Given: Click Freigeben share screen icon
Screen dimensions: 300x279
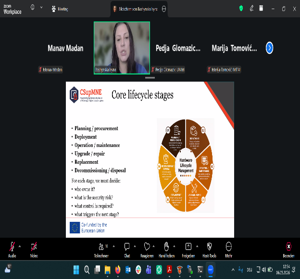Looking at the screenshot, I should [x=188, y=246].
